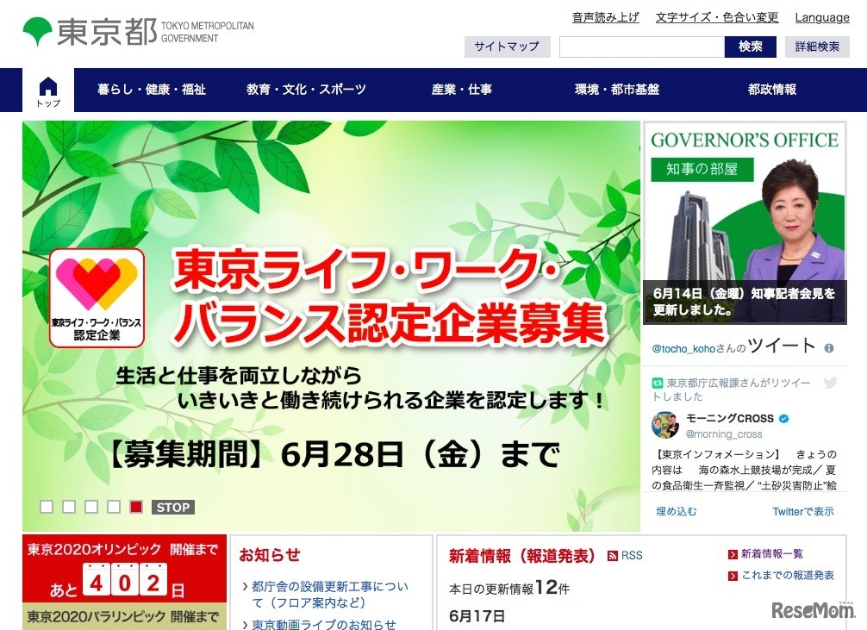
Task: Click the arrow icon beside これまでの報道発表
Action: pyautogui.click(x=733, y=576)
